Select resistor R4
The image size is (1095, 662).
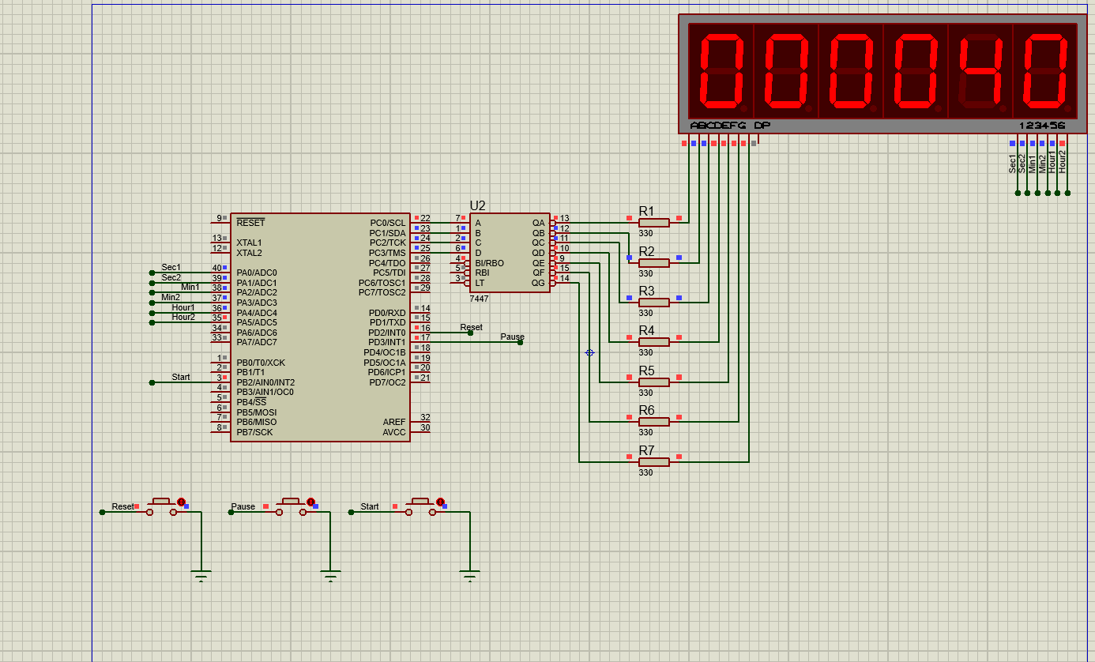(654, 341)
